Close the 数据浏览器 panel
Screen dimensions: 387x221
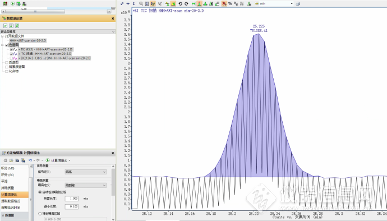[x=113, y=19]
